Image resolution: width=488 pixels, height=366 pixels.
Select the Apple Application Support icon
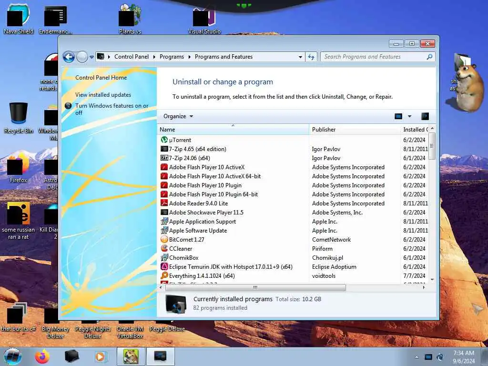coord(164,221)
